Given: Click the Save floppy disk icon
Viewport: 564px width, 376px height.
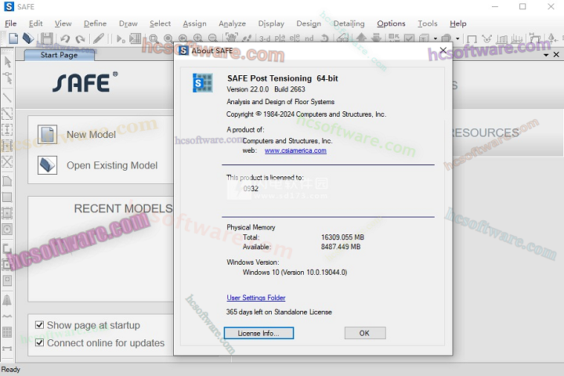Looking at the screenshot, I should tap(47, 38).
